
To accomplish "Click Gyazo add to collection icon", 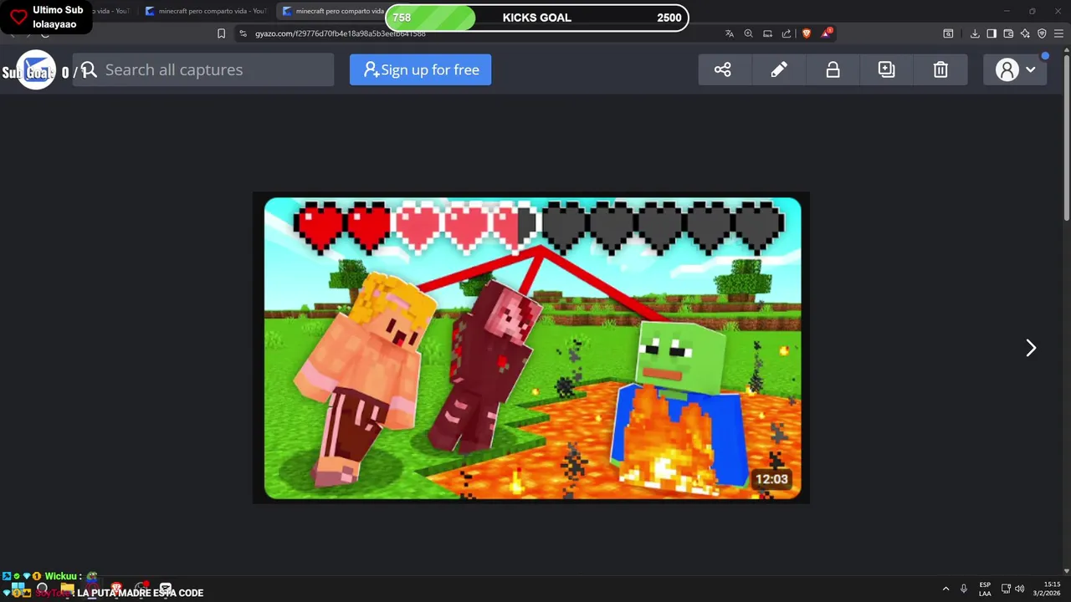I will [x=886, y=69].
